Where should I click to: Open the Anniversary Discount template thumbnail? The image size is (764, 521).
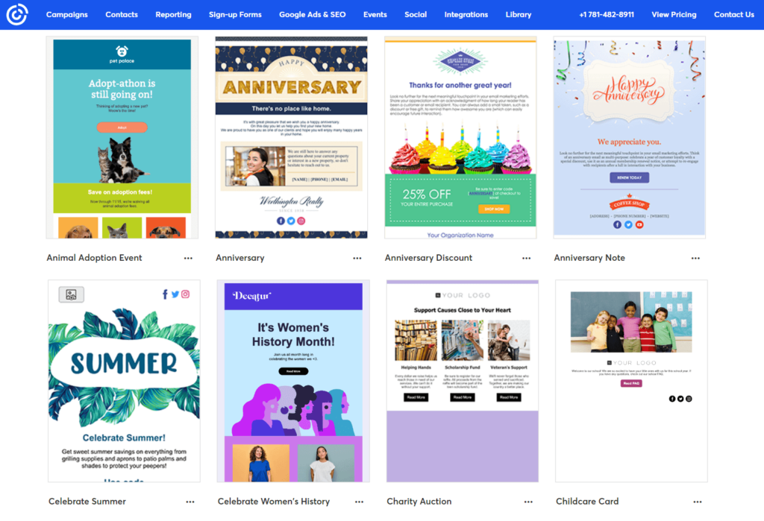point(460,136)
